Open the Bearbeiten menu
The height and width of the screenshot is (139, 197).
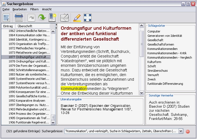coord(20,9)
